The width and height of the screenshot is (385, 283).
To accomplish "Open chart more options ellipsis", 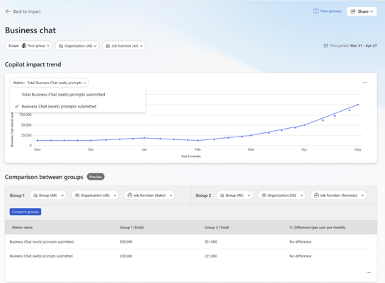I will pos(365,83).
